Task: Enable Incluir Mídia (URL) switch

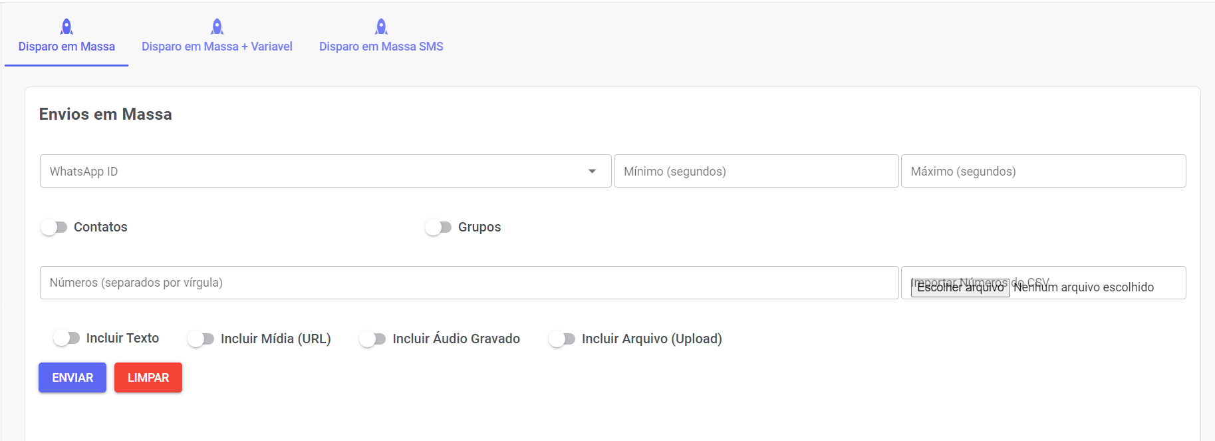Action: click(x=201, y=339)
